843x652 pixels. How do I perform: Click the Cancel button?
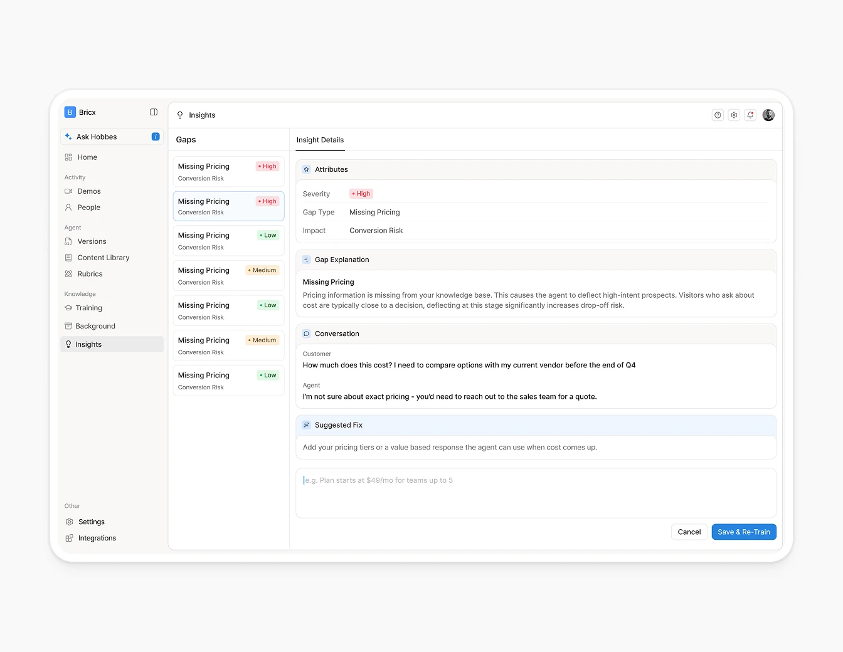[689, 532]
